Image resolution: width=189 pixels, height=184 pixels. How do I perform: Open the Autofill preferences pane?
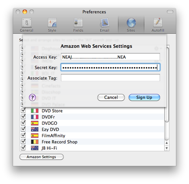coord(158,25)
